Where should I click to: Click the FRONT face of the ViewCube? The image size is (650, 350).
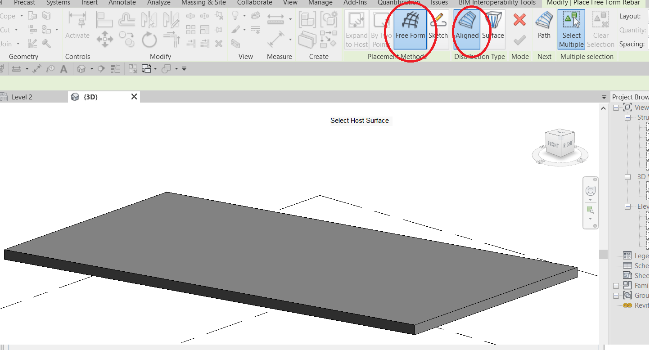554,144
